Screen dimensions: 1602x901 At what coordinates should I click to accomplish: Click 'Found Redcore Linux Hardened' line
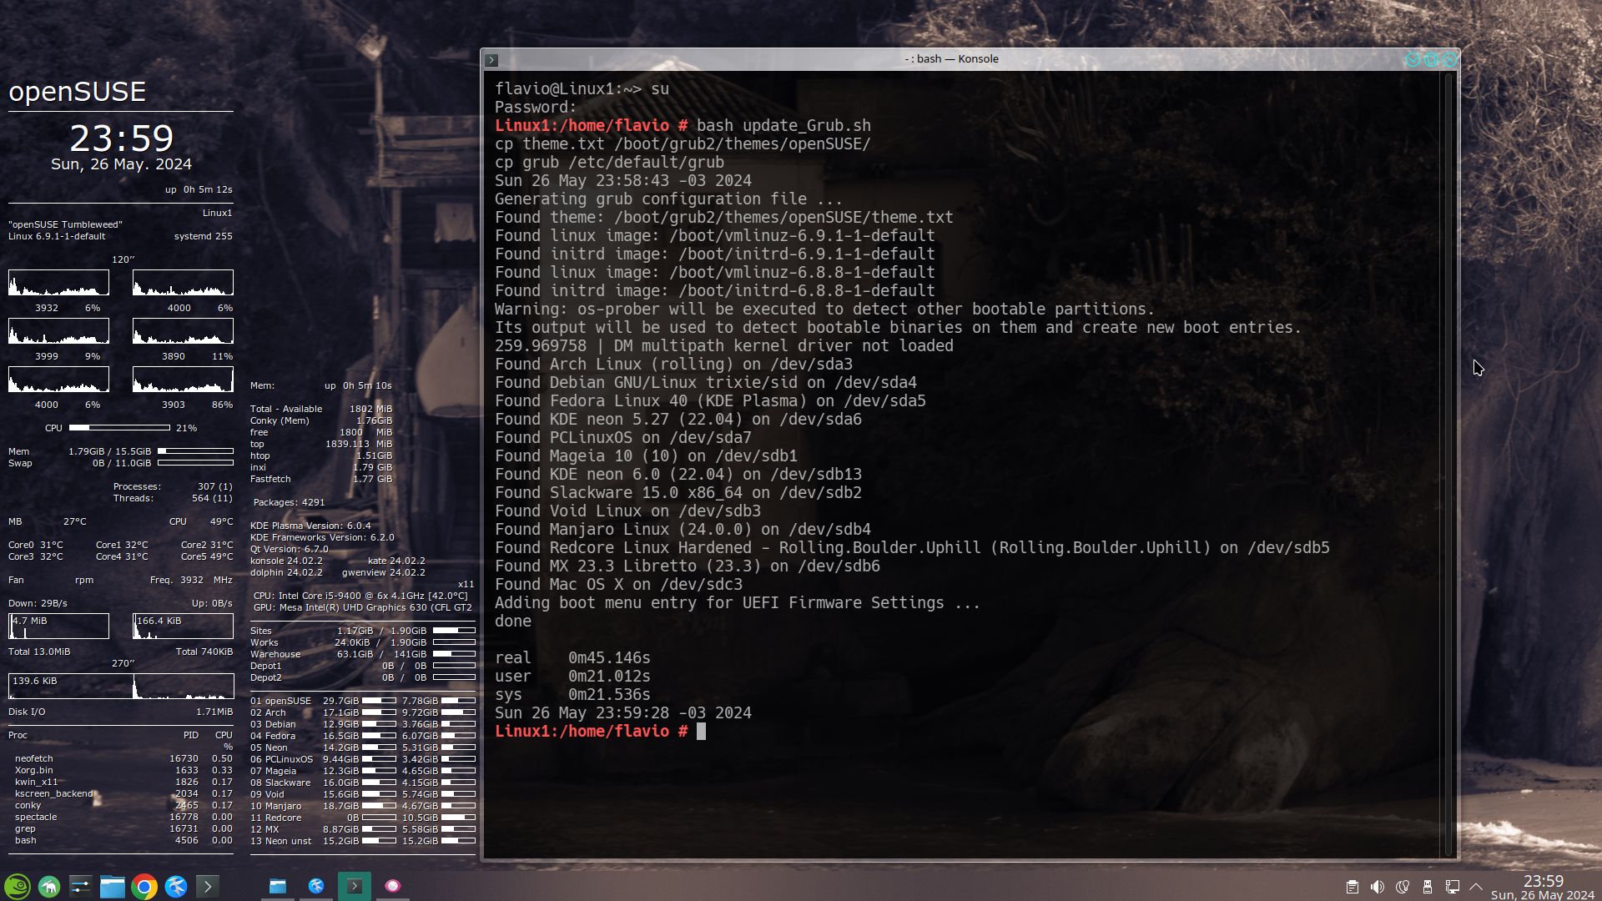(912, 548)
